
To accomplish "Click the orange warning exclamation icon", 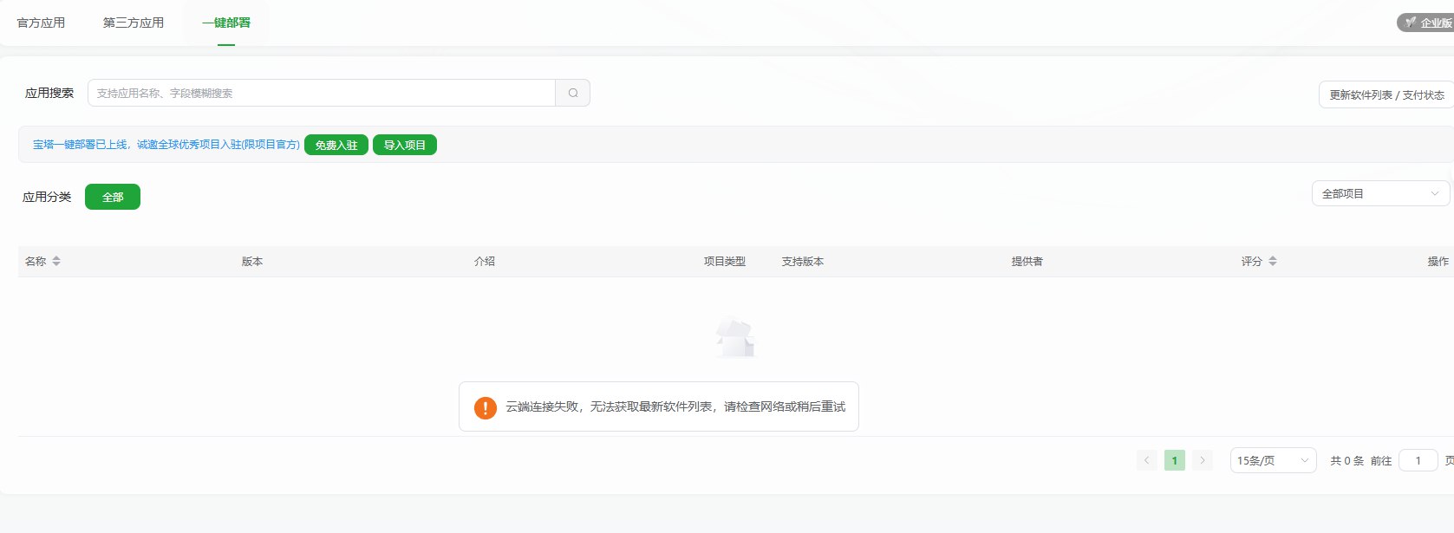I will point(486,407).
